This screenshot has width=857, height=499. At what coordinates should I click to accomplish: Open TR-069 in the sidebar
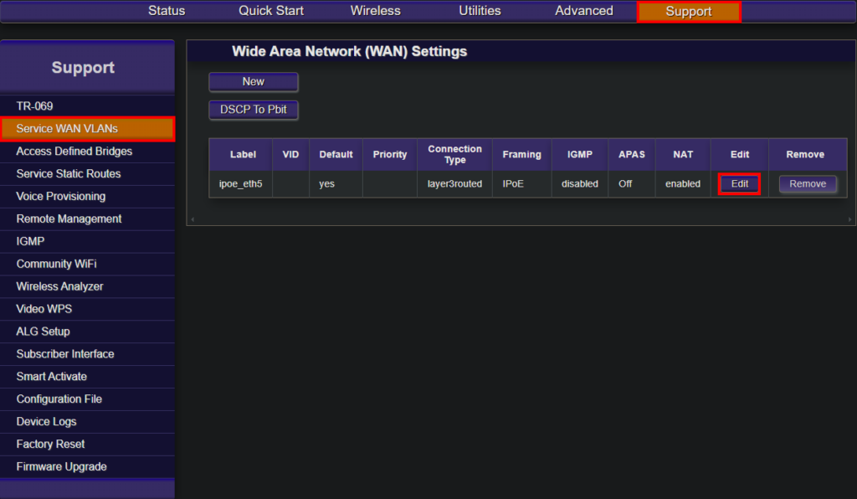34,106
